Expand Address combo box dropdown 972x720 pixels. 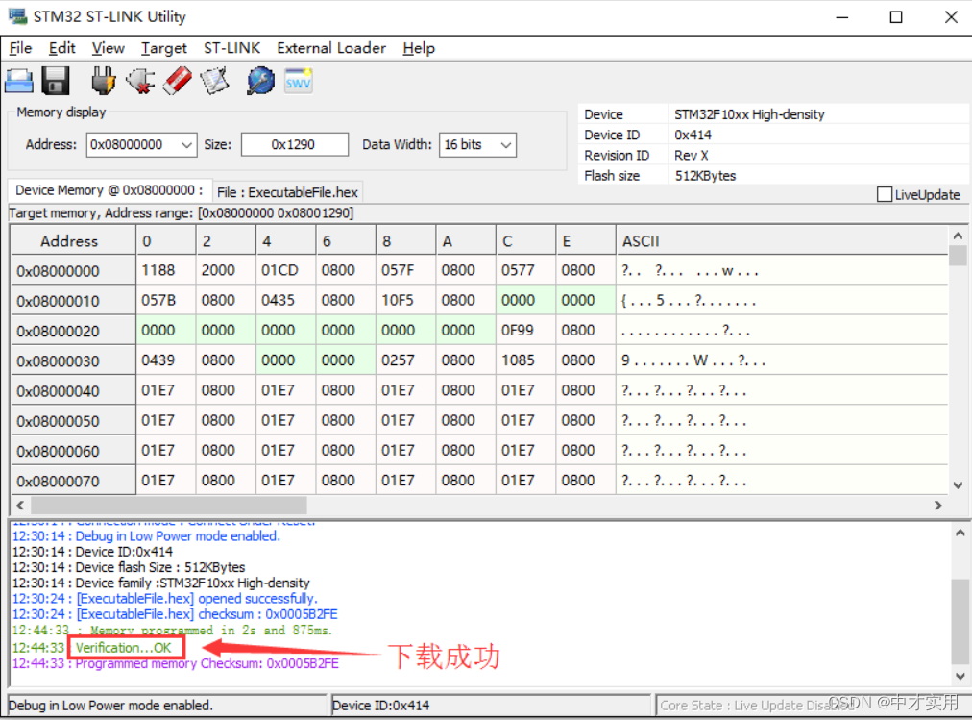point(186,145)
